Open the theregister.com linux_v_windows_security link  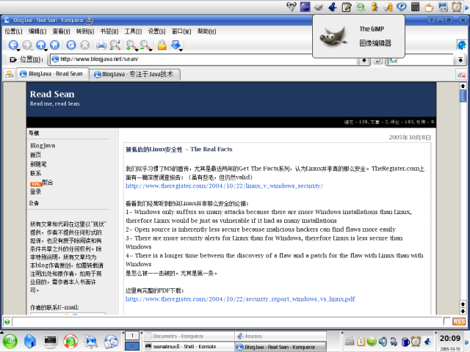tap(224, 186)
